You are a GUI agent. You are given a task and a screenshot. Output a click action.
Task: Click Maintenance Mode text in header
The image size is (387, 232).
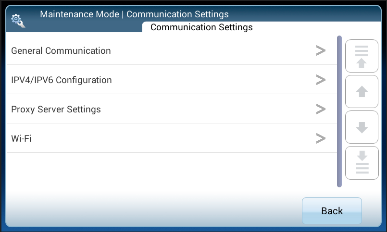(x=79, y=14)
